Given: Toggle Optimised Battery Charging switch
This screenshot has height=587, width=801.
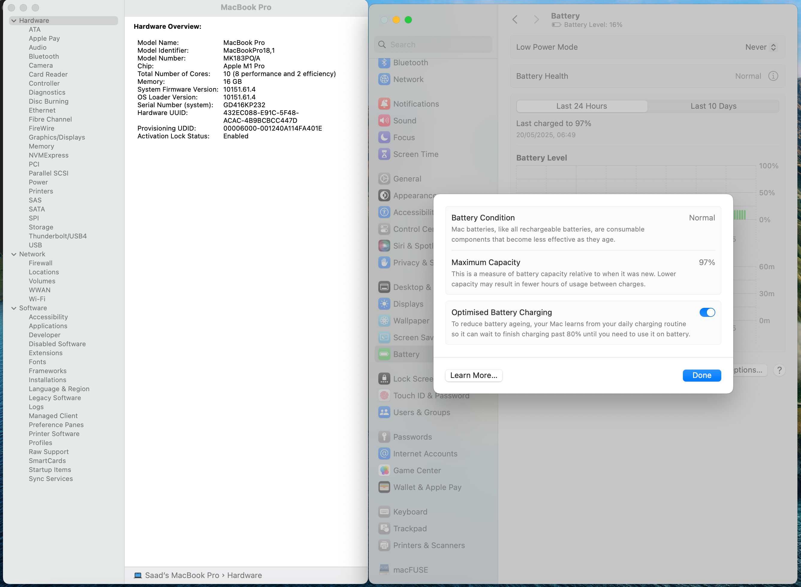Looking at the screenshot, I should tap(707, 312).
